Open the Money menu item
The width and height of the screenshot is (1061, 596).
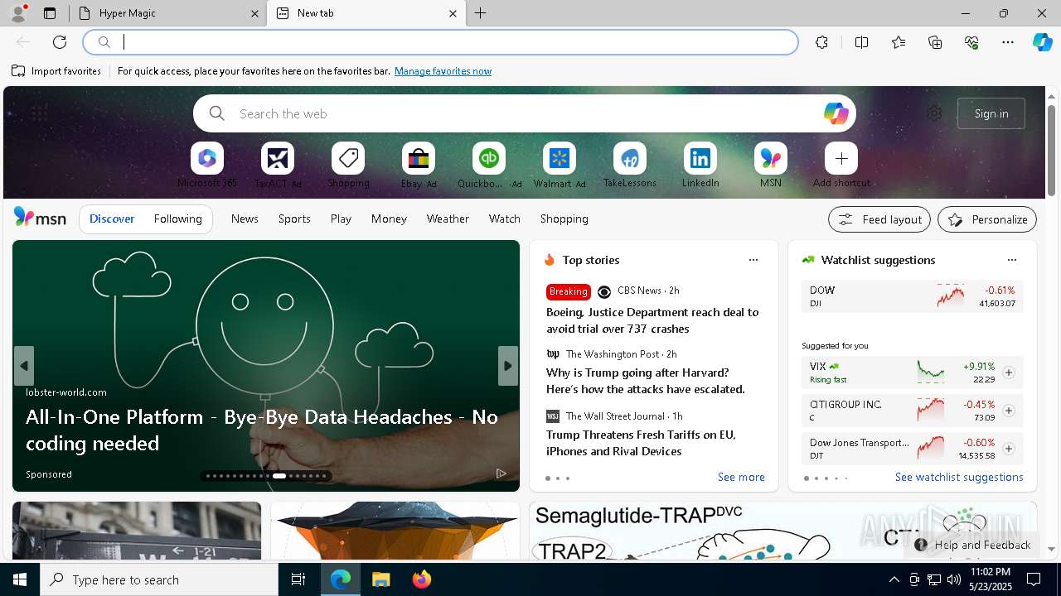click(x=389, y=219)
